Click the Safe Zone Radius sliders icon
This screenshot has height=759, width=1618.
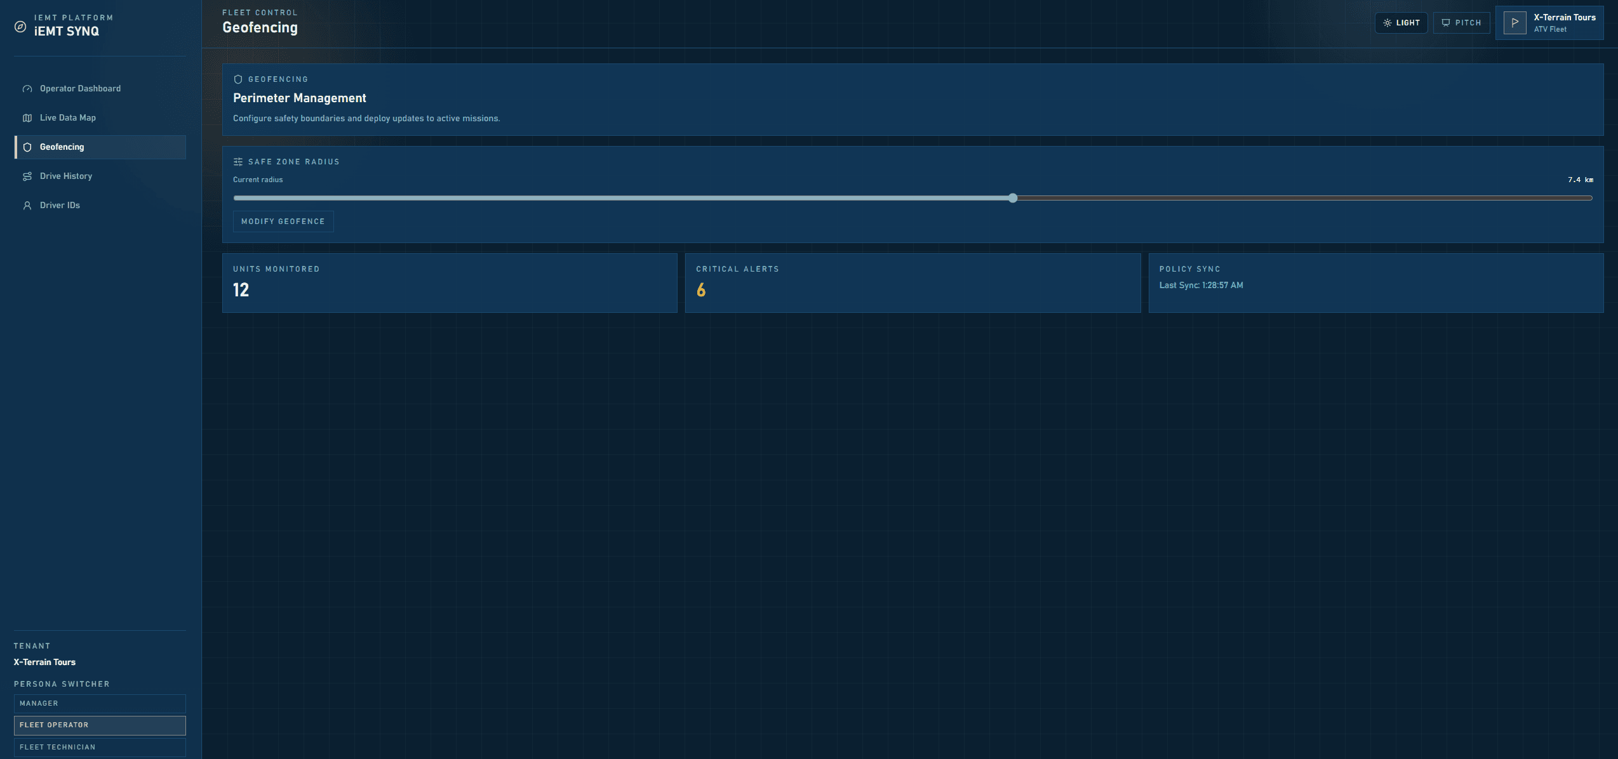[x=238, y=162]
